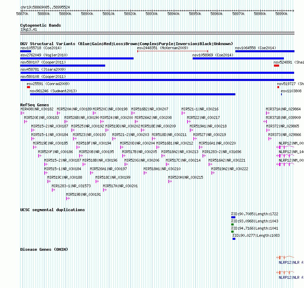The height and width of the screenshot is (288, 304).
Task: Open the DGV Structural Variants track title
Action: point(127,44)
